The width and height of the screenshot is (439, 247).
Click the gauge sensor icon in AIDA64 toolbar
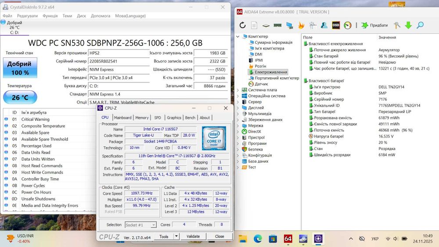(347, 25)
